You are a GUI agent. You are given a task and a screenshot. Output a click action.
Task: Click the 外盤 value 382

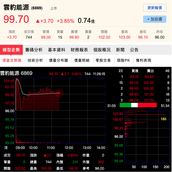pos(101,162)
